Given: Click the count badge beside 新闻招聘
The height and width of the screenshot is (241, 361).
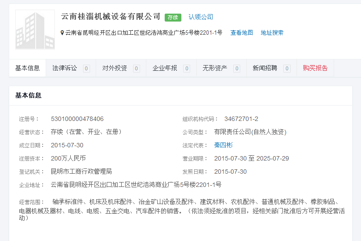Looking at the screenshot, I should (x=287, y=69).
